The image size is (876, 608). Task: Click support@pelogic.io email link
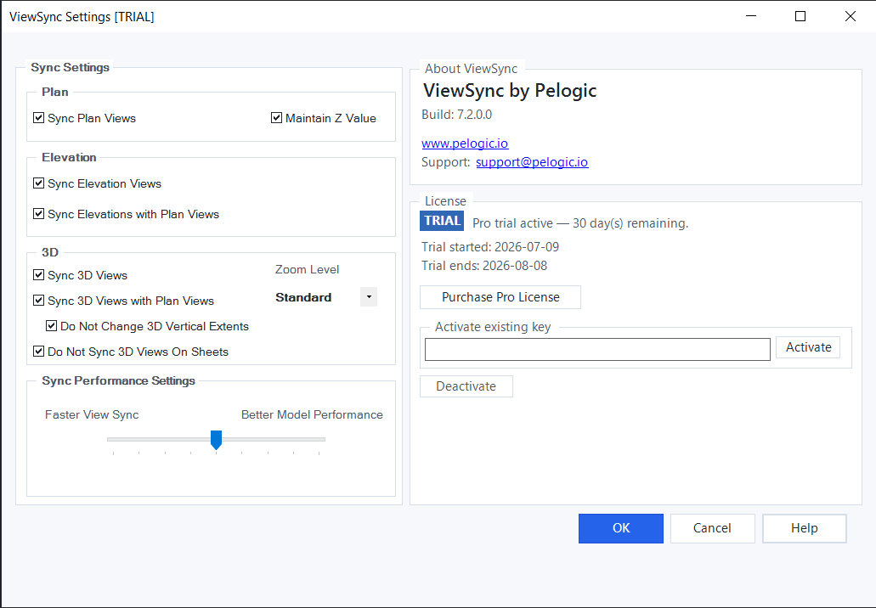532,162
